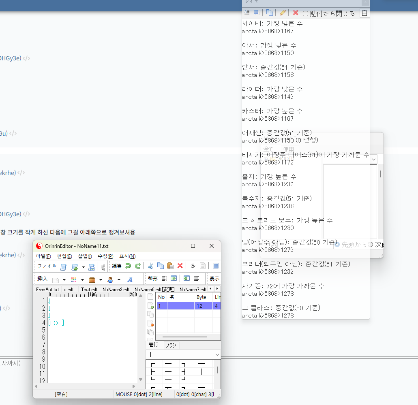Enable the 貼付たら閉じる checkbox
The height and width of the screenshot is (405, 418).
(306, 13)
